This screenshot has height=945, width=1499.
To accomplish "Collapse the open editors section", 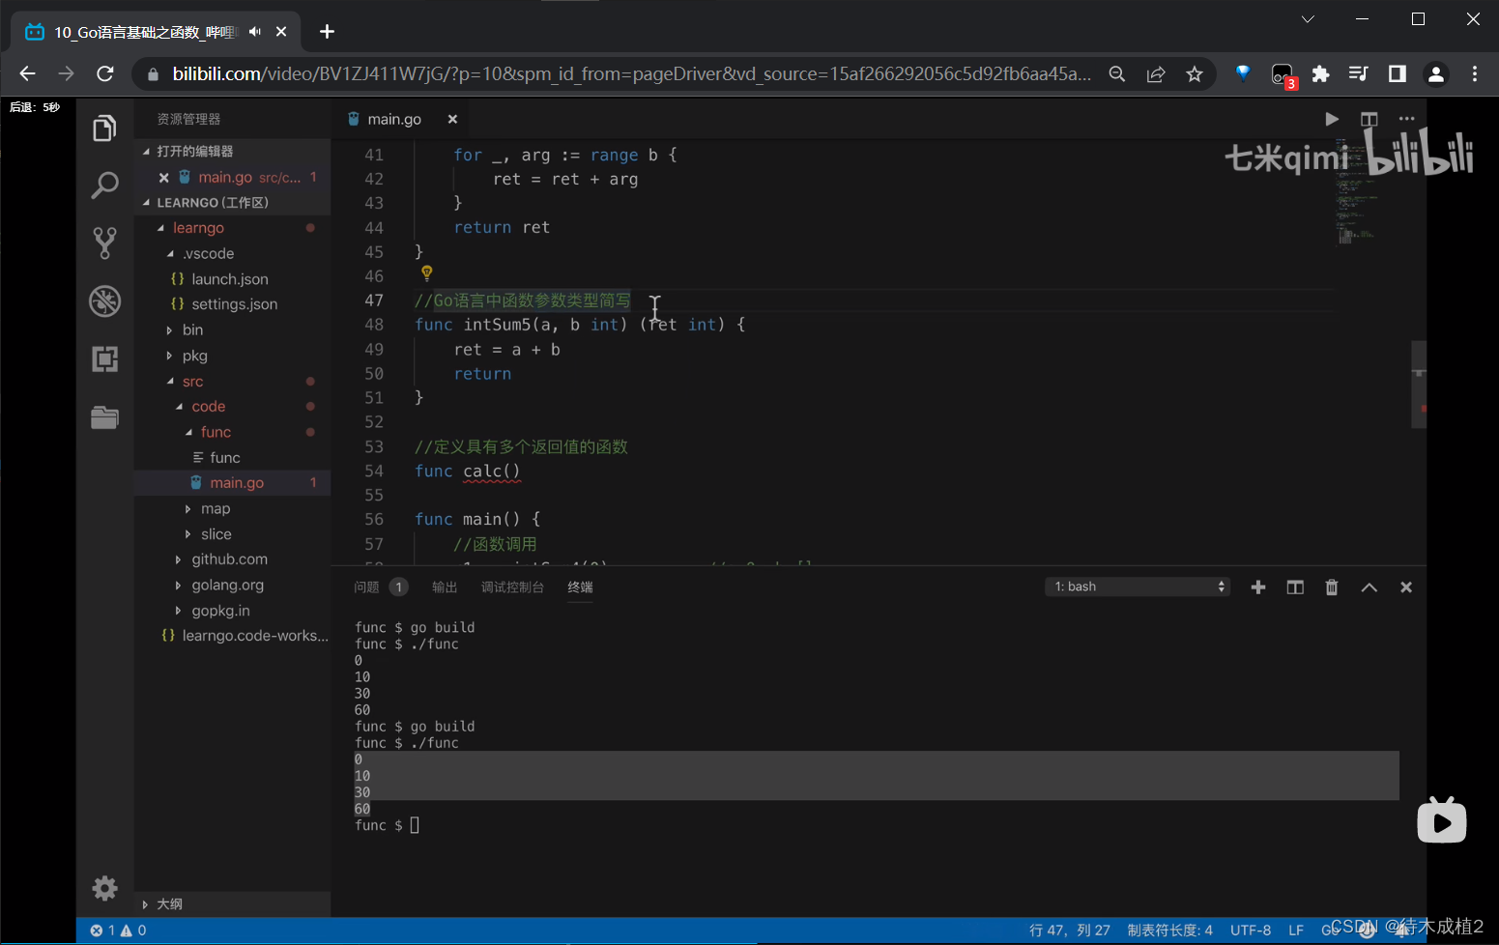I will click(x=147, y=152).
